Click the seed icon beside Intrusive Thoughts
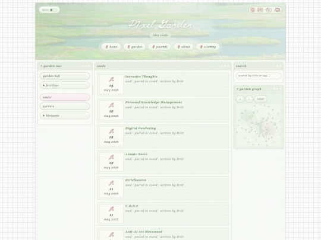 (x=111, y=79)
